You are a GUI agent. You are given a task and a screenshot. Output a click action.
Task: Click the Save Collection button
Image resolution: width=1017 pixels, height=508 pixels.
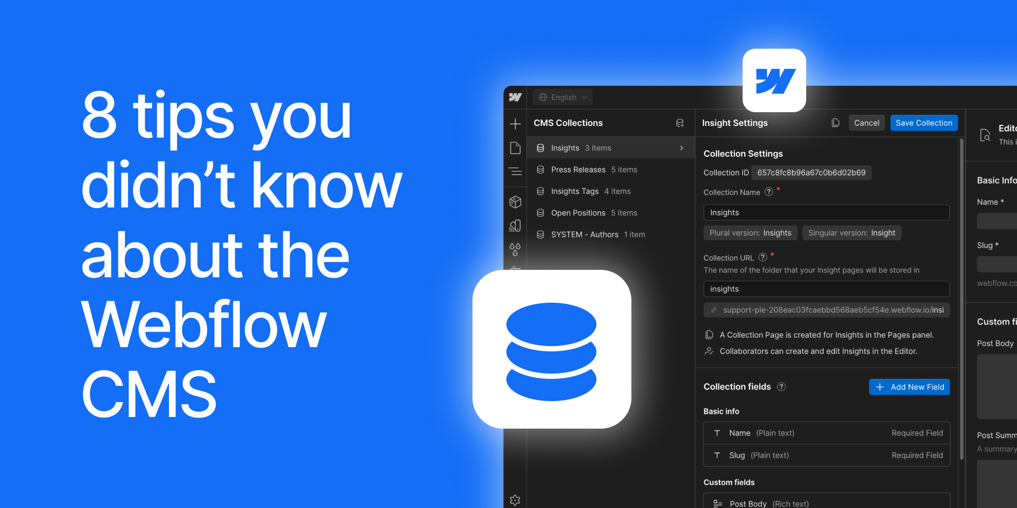point(924,122)
